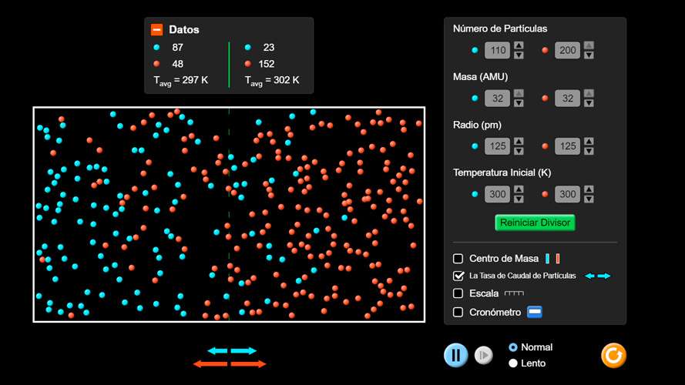The height and width of the screenshot is (385, 685).
Task: Enable the Escala checkbox
Action: (458, 293)
